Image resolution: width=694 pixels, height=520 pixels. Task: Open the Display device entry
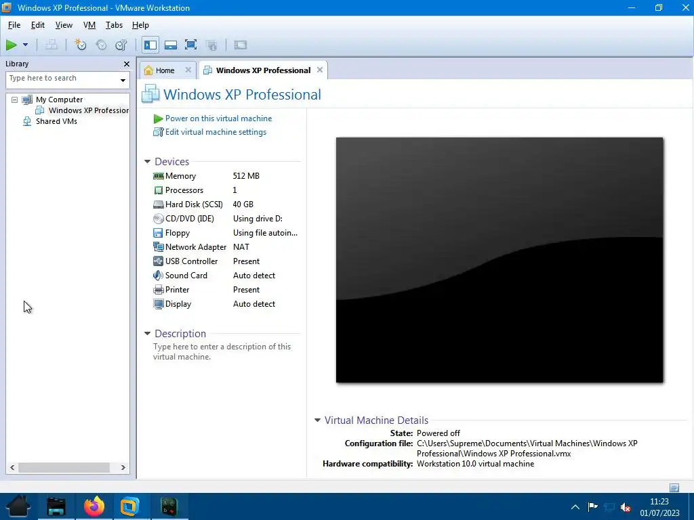coord(178,304)
